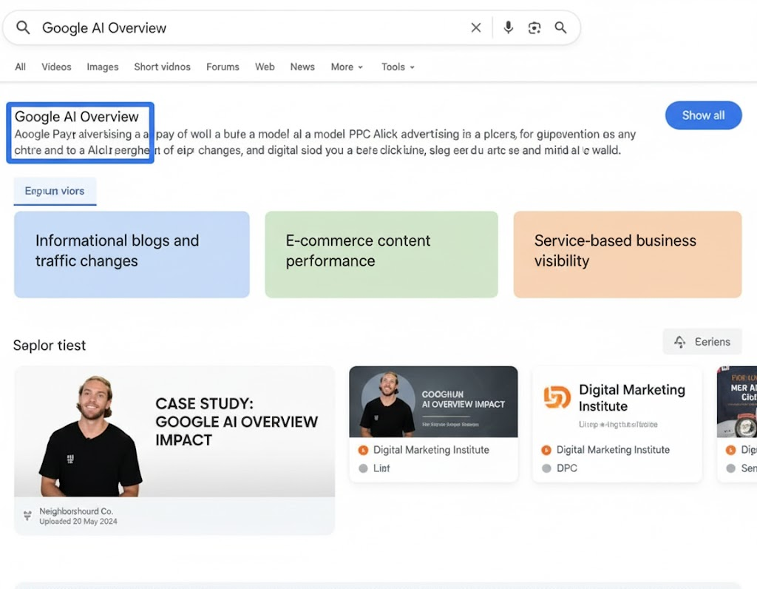
Task: Click the magnifying glass icon left of search text
Action: point(23,28)
